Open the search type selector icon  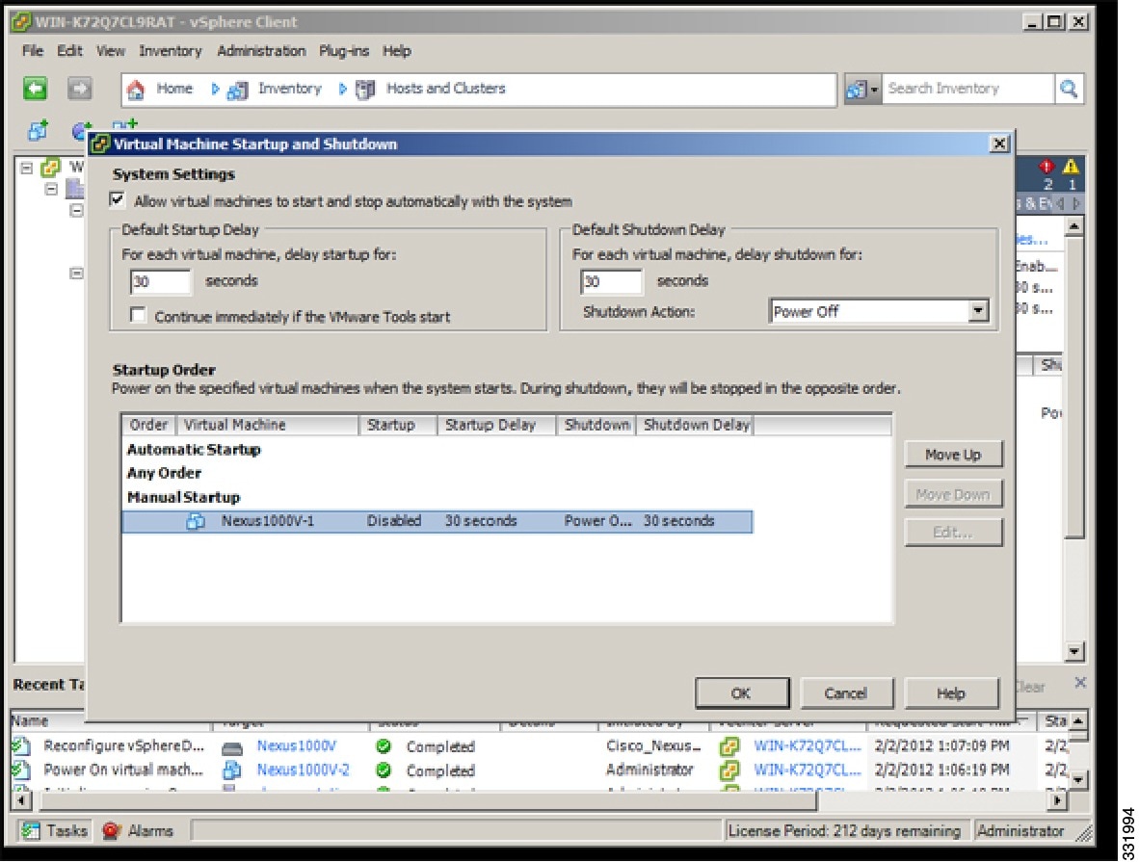[x=862, y=90]
